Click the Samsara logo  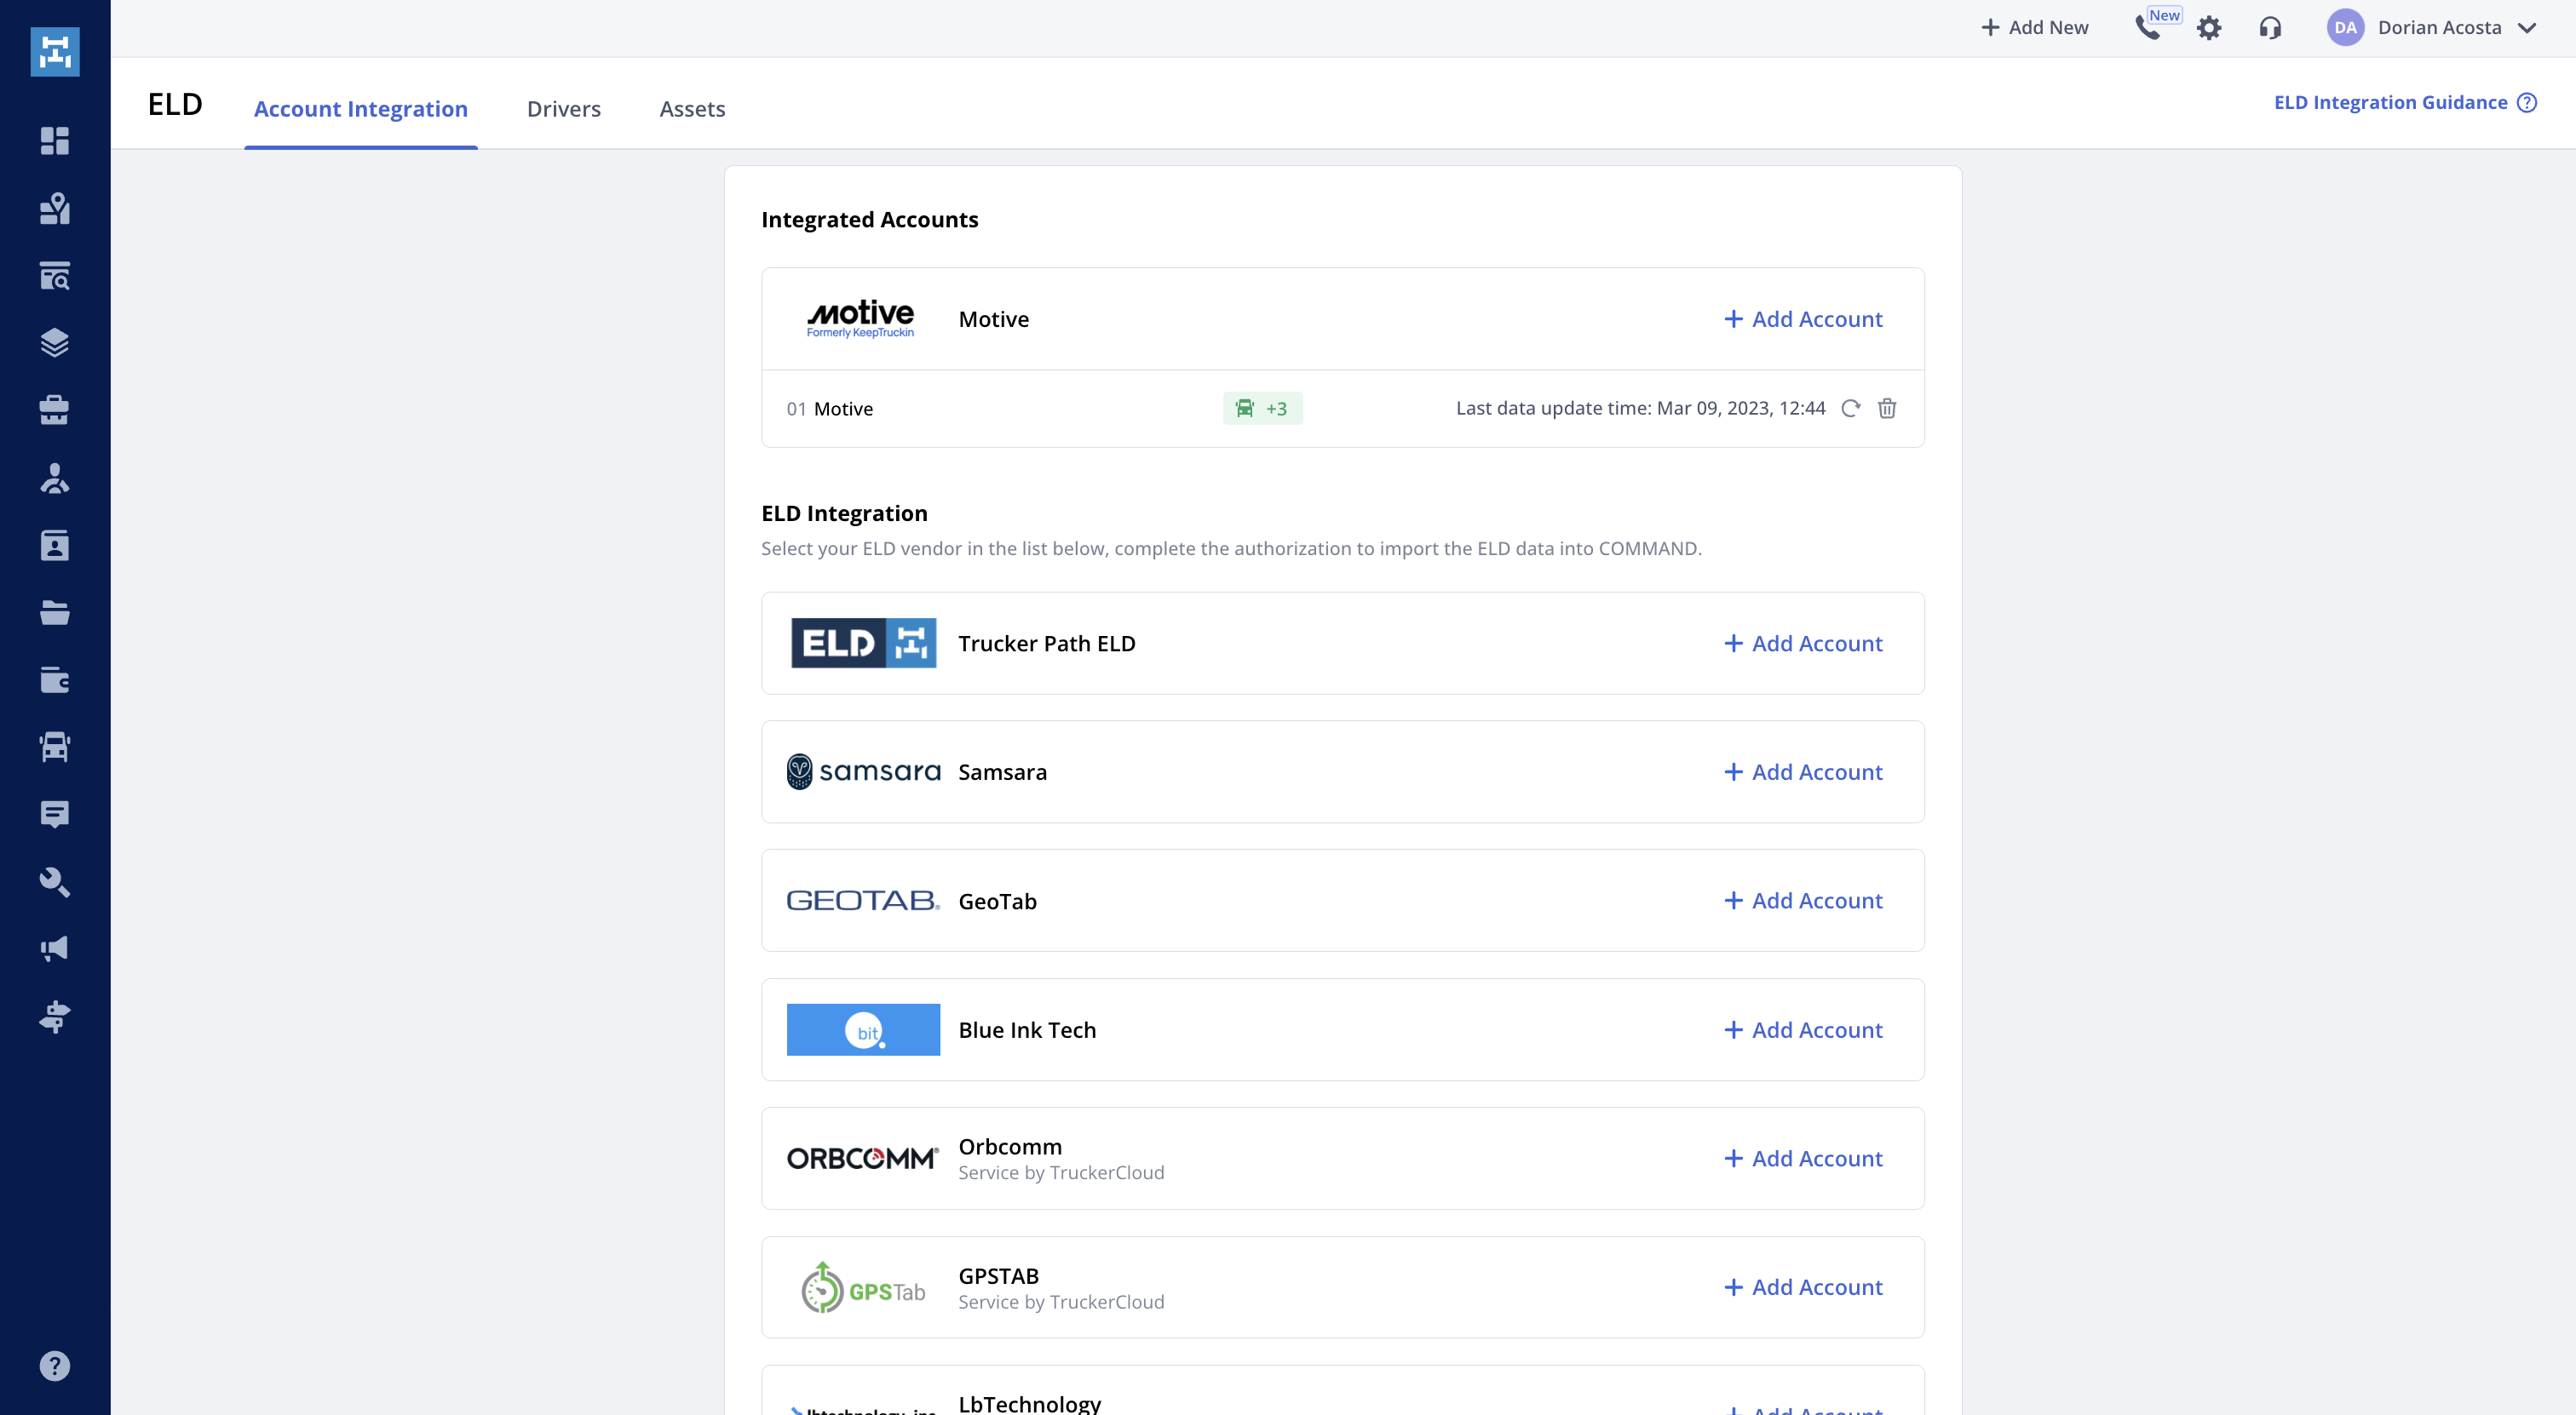coord(863,771)
